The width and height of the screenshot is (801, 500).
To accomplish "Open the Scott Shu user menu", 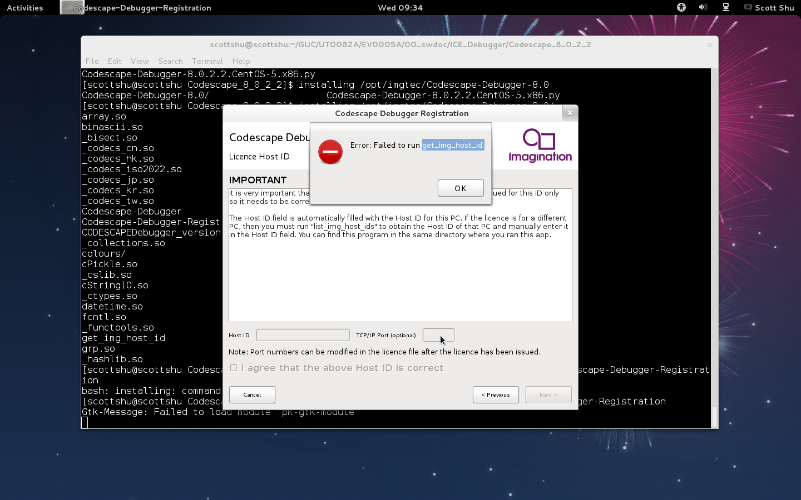I will [769, 8].
